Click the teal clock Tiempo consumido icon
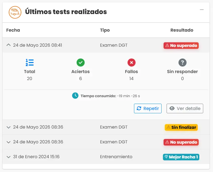213x172 pixels. click(x=75, y=96)
